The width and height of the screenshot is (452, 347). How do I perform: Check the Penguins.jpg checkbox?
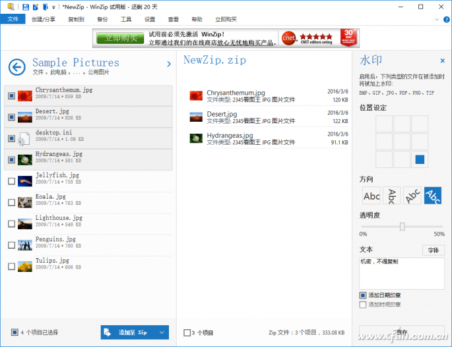(x=11, y=245)
